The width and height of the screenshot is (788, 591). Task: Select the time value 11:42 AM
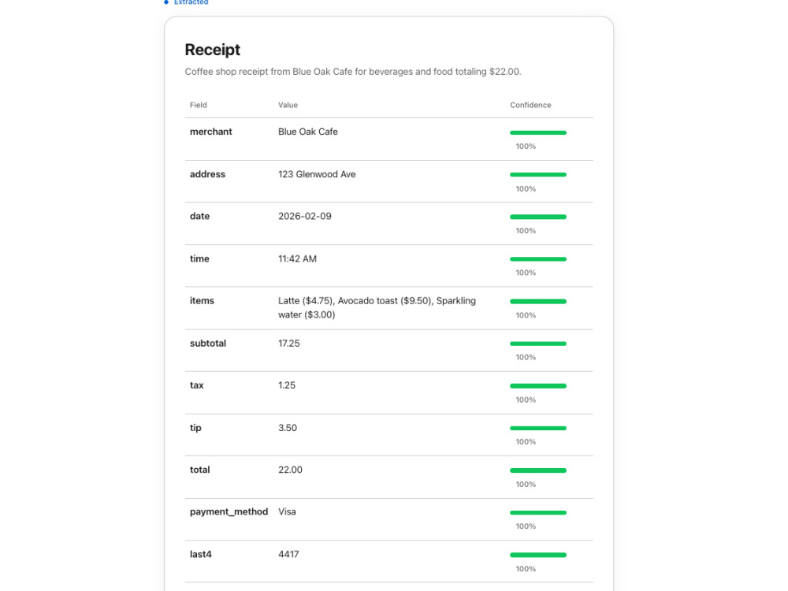tap(298, 258)
